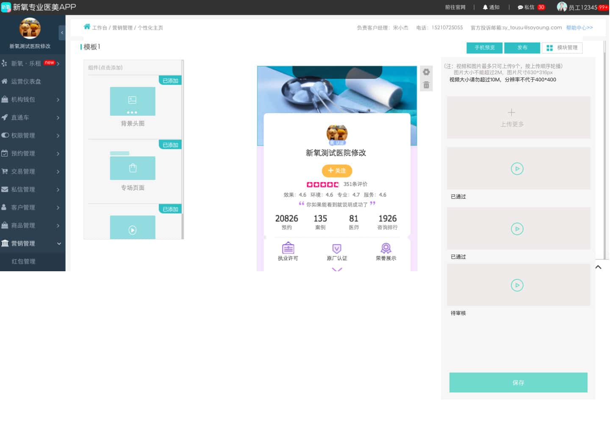Open 通知 notifications bell

pos(491,7)
